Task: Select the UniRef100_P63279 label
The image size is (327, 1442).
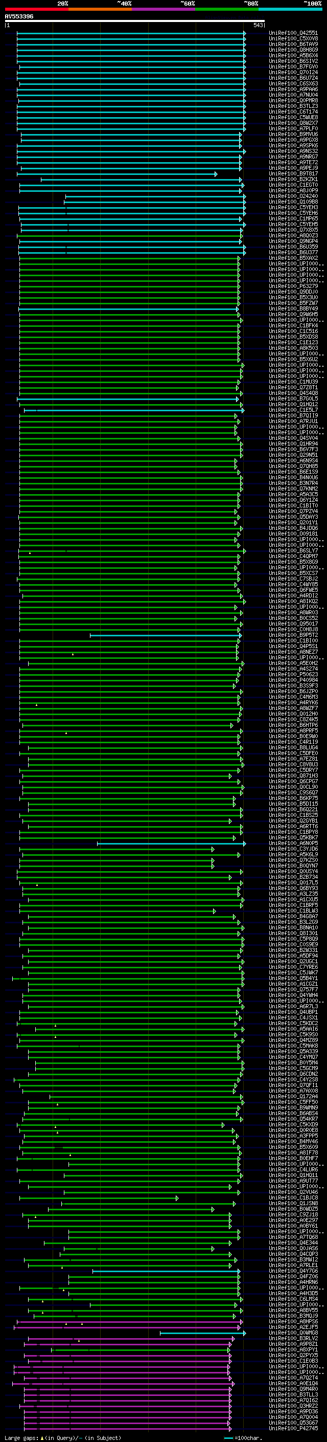Action: [293, 286]
